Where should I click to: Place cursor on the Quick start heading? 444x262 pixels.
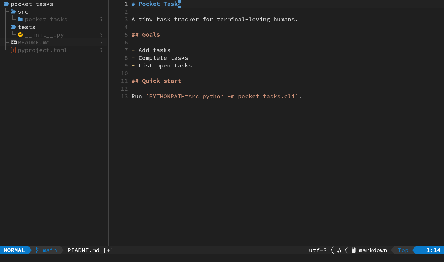pos(162,81)
